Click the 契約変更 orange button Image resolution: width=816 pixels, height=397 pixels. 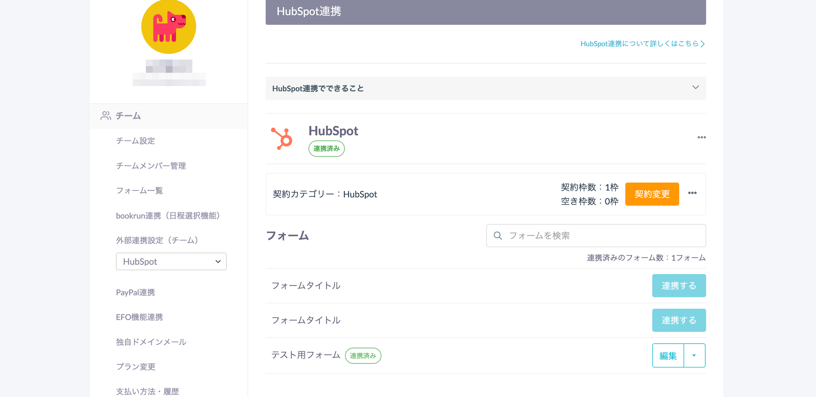652,194
